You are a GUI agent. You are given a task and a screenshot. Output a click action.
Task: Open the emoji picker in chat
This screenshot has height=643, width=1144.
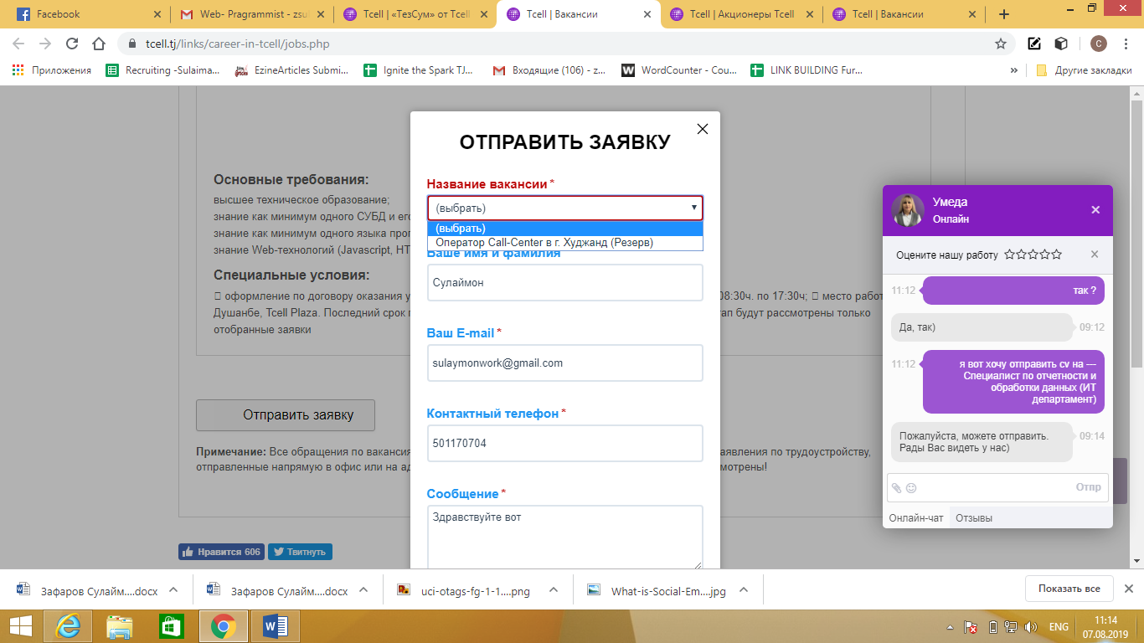pos(911,488)
